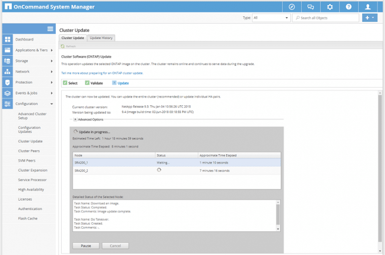Viewport: 385px width, 255px height.
Task: Click the Events & Jobs layers icon
Action: (x=7, y=93)
